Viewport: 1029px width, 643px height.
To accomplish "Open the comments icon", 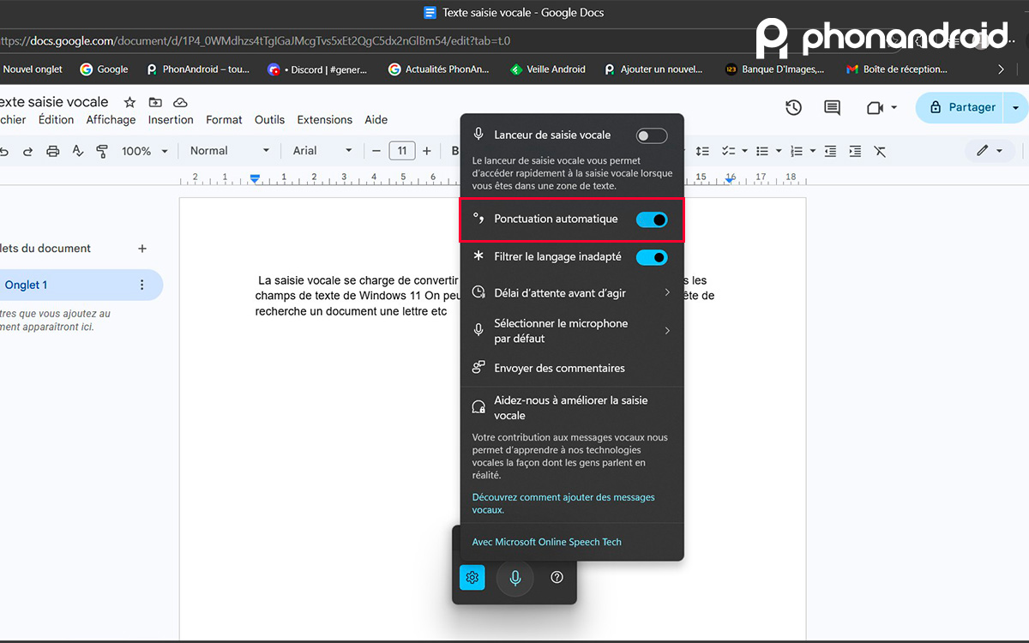I will pos(832,108).
